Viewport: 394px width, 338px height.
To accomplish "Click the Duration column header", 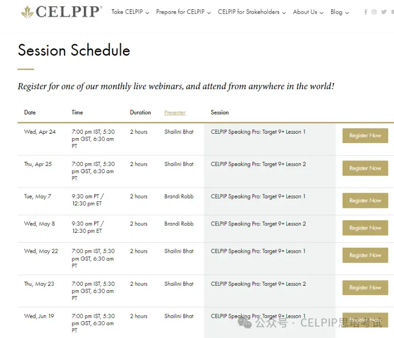I will pyautogui.click(x=141, y=113).
